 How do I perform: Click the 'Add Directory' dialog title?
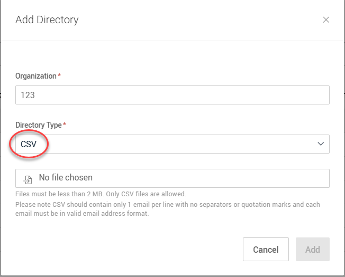(47, 20)
